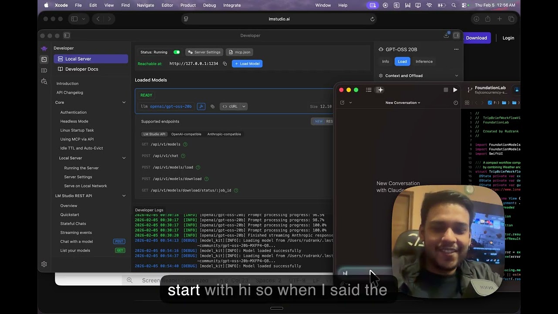Open Idle TTL and Auto-Evict entry

82,148
